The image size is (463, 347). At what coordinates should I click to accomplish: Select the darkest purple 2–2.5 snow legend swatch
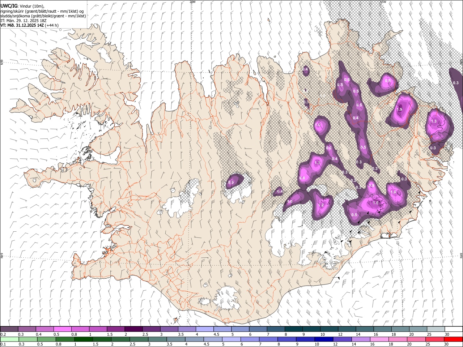point(133,329)
